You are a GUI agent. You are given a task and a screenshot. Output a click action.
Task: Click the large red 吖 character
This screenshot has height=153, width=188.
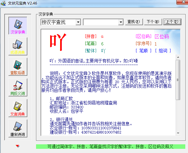pos(58,42)
